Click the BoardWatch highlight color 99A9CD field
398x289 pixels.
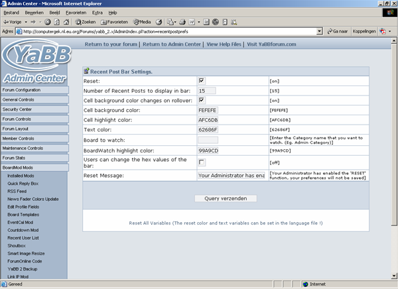pyautogui.click(x=208, y=150)
